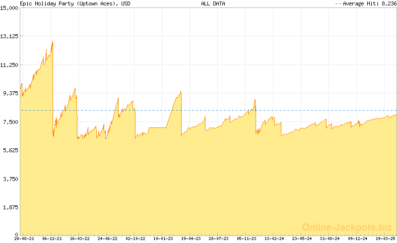Click the 28-08-21 date on the x-axis
Image resolution: width=397 pixels, height=243 pixels.
[x=24, y=239]
